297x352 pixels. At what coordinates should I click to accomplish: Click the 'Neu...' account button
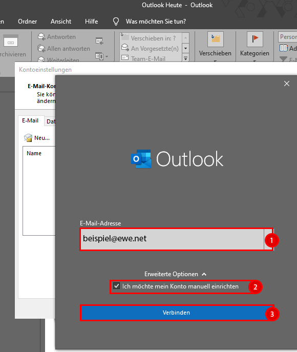(37, 138)
